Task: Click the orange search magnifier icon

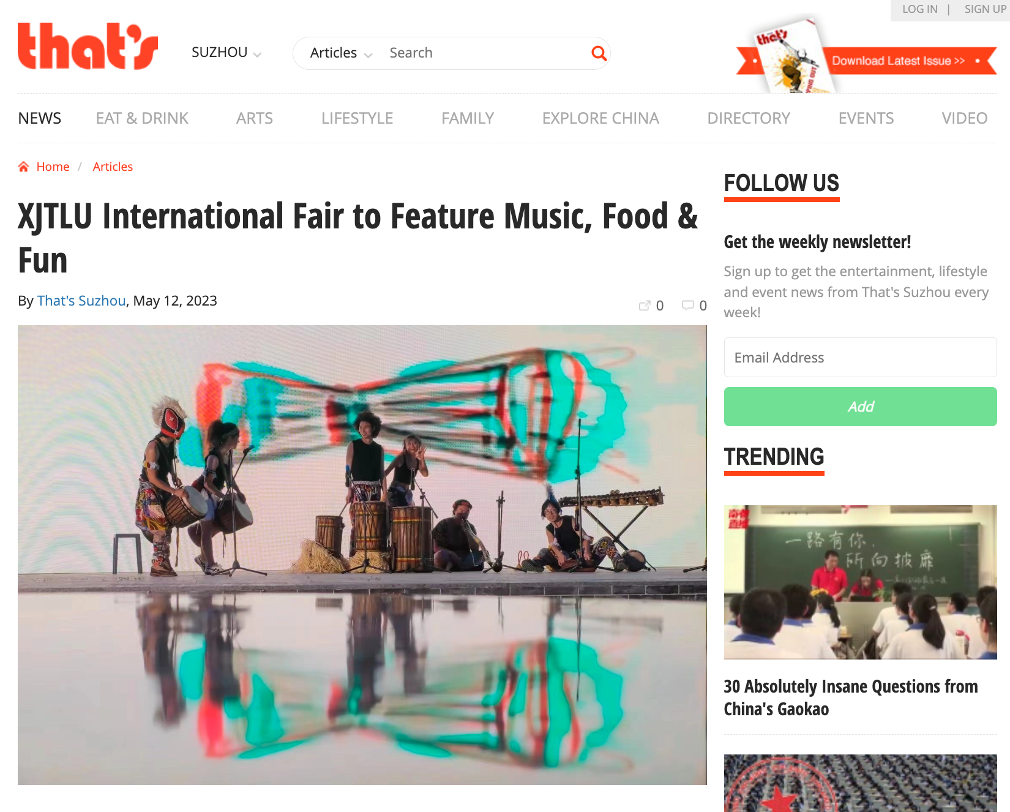Action: pos(599,53)
